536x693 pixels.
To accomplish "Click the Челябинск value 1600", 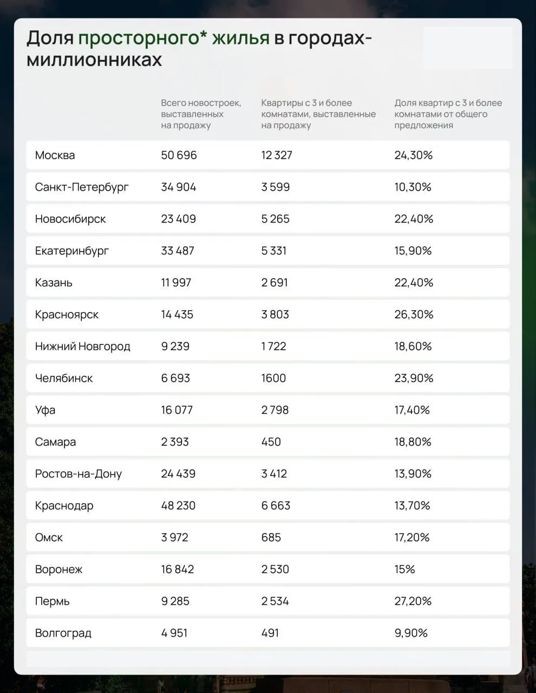I will tap(273, 378).
